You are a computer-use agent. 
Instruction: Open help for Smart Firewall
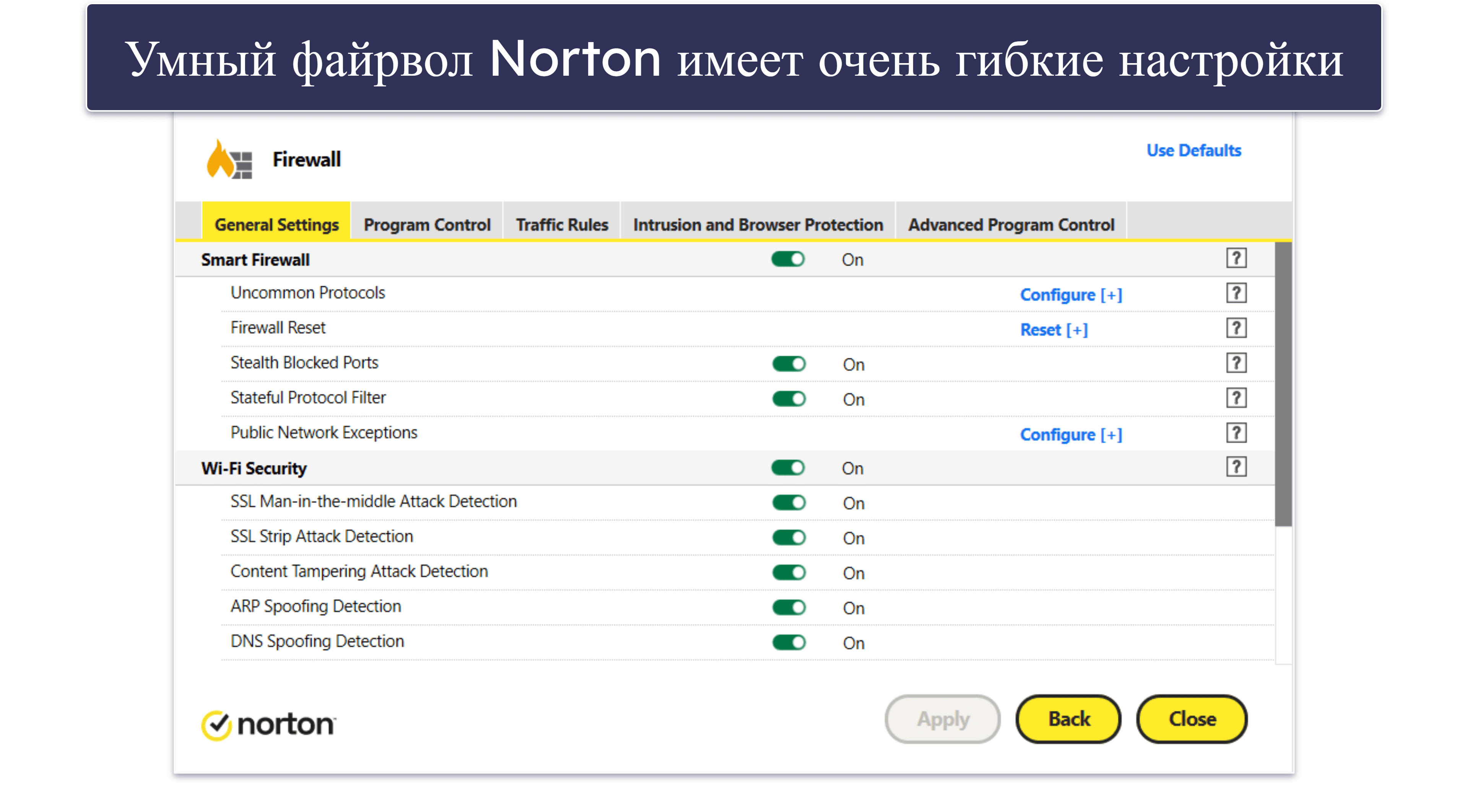point(1236,258)
